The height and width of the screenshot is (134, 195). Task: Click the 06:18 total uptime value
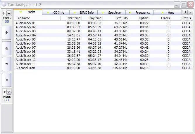(144, 68)
